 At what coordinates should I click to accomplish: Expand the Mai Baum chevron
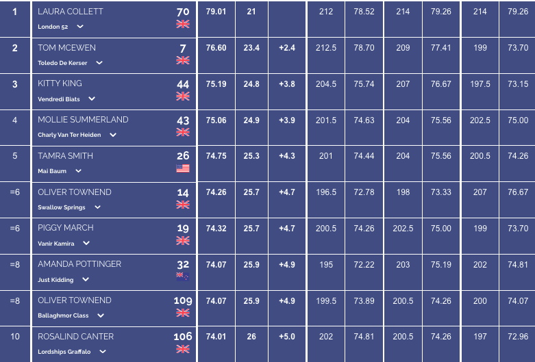point(79,171)
